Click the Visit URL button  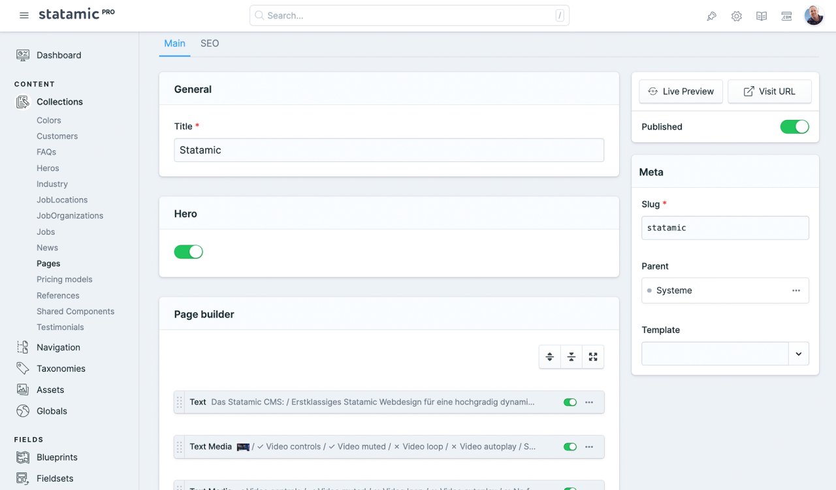click(x=769, y=91)
